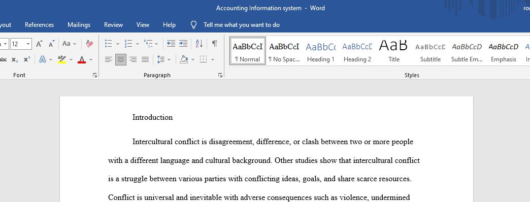The width and height of the screenshot is (530, 202).
Task: Justify paragraph text
Action: (145, 59)
